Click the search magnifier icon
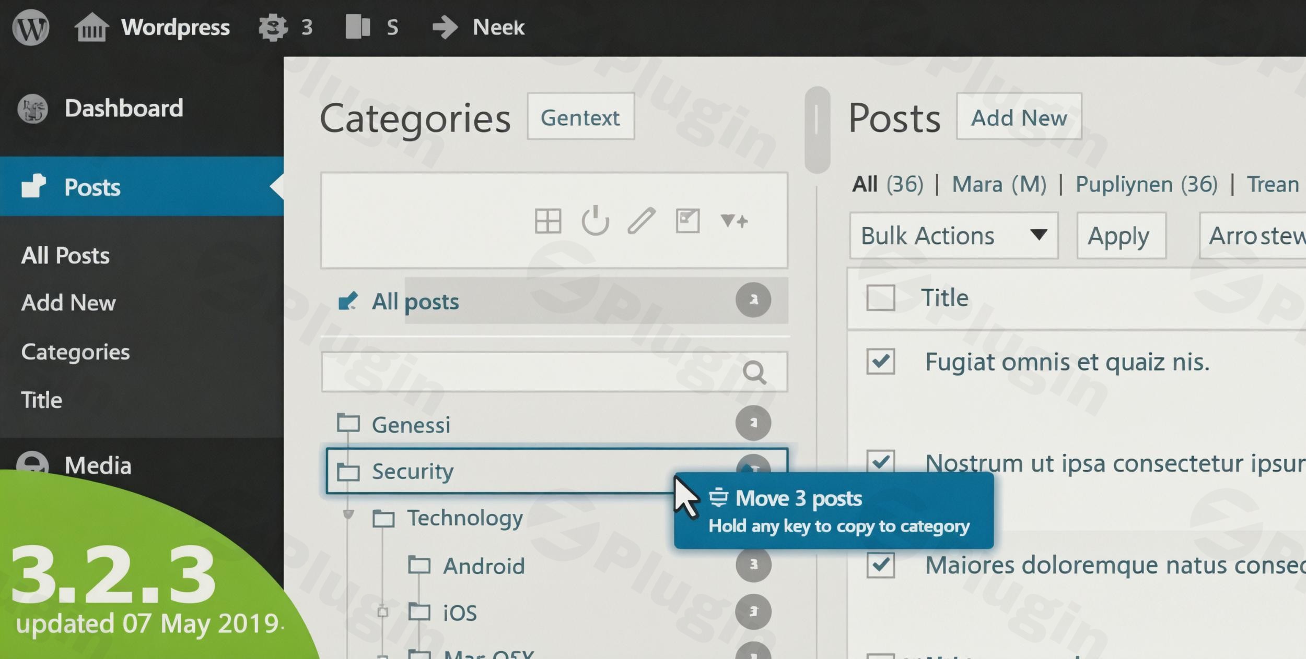Viewport: 1306px width, 659px height. (x=754, y=372)
